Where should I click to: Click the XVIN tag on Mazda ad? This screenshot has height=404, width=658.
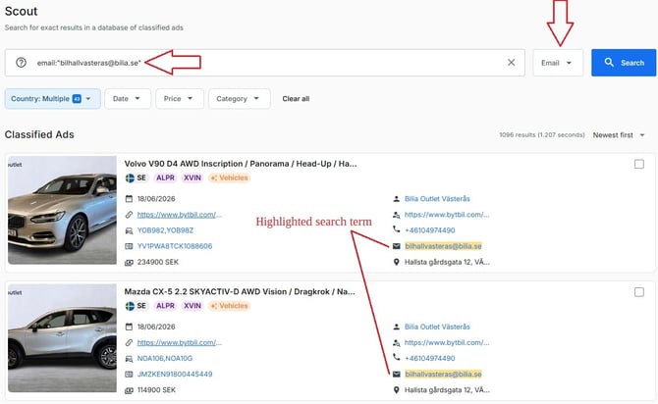pos(192,306)
